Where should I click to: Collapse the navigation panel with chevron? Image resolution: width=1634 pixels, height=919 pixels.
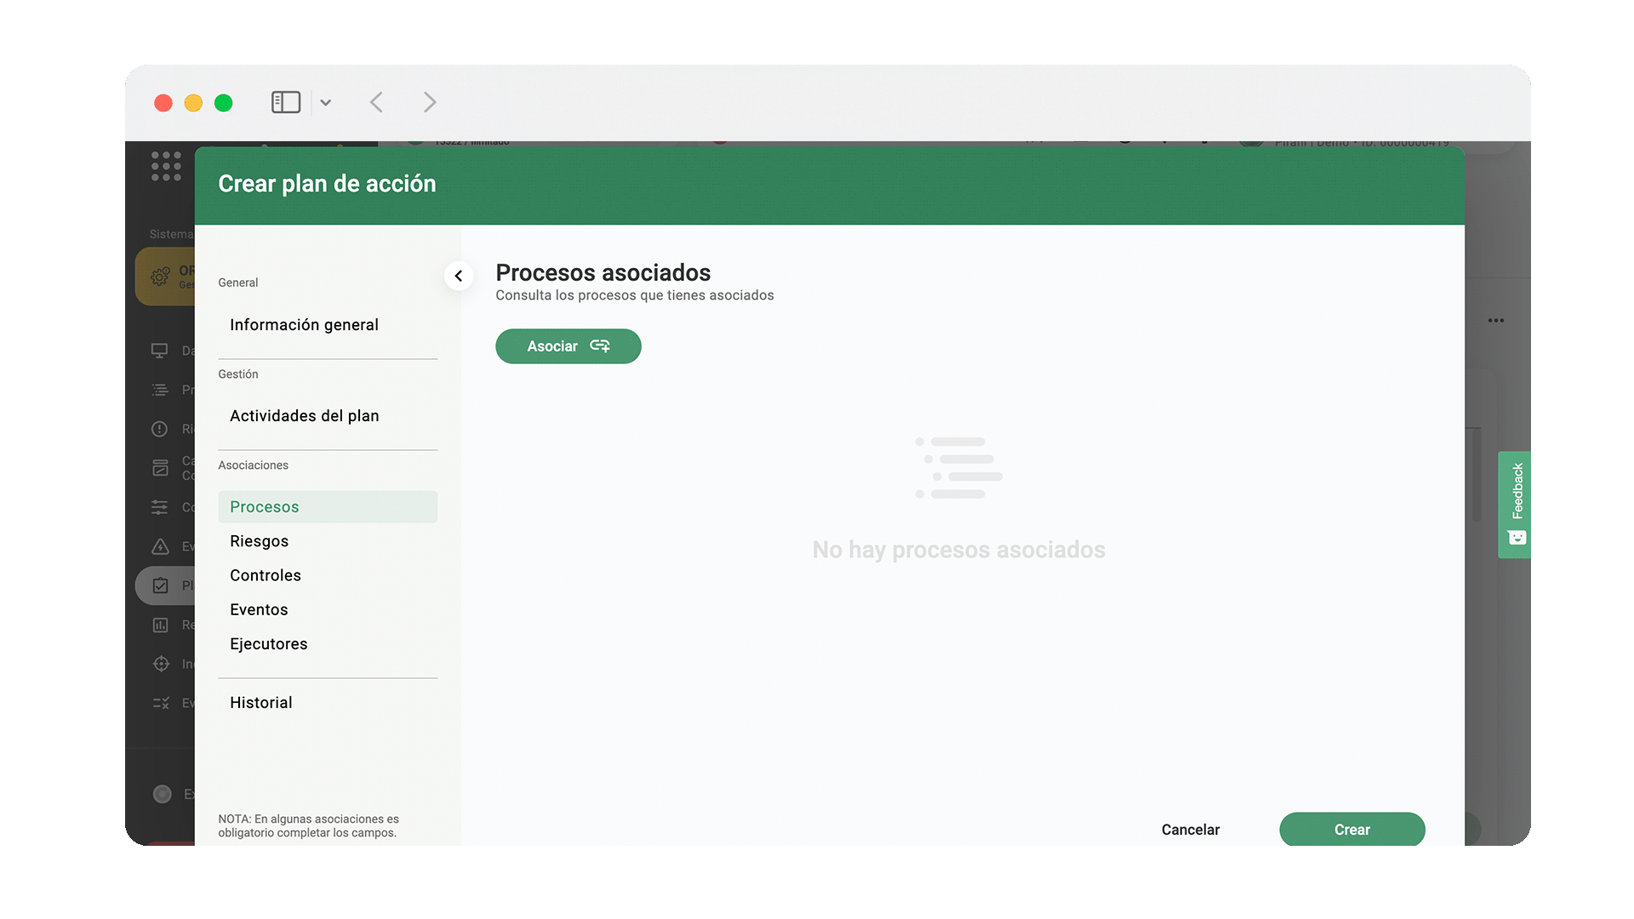(x=459, y=276)
